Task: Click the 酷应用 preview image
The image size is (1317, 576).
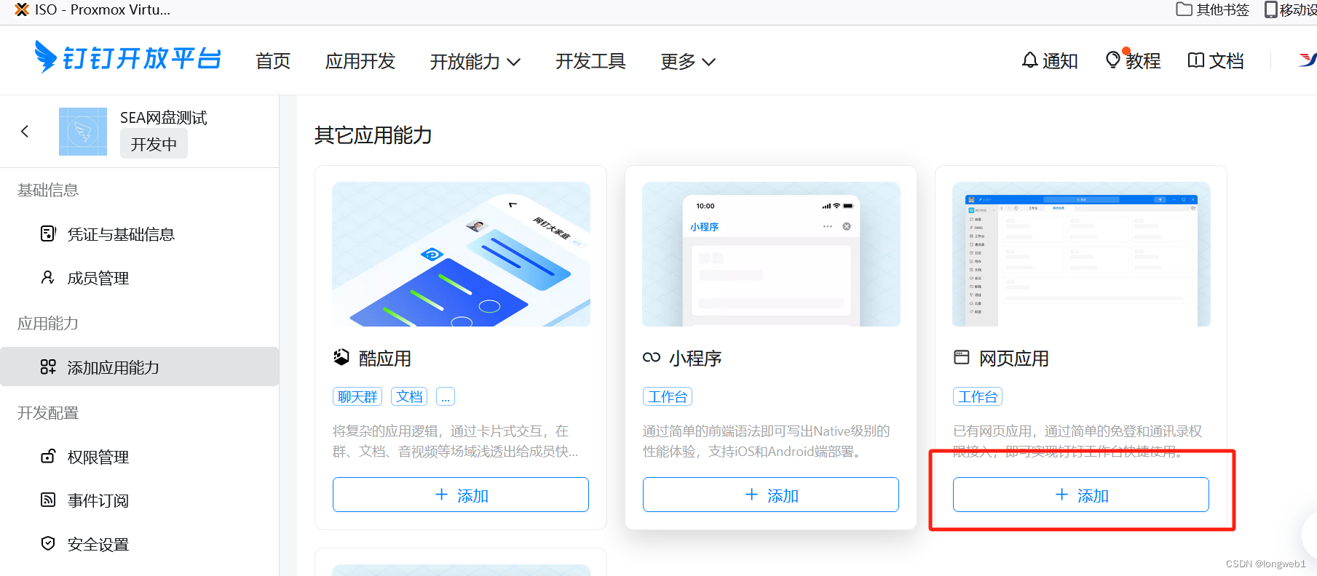Action: click(461, 254)
